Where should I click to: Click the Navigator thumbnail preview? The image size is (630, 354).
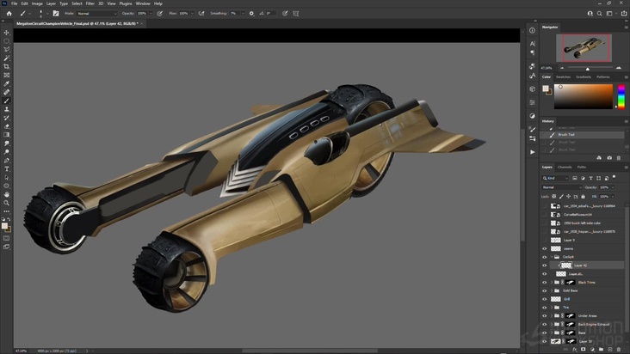click(x=584, y=48)
